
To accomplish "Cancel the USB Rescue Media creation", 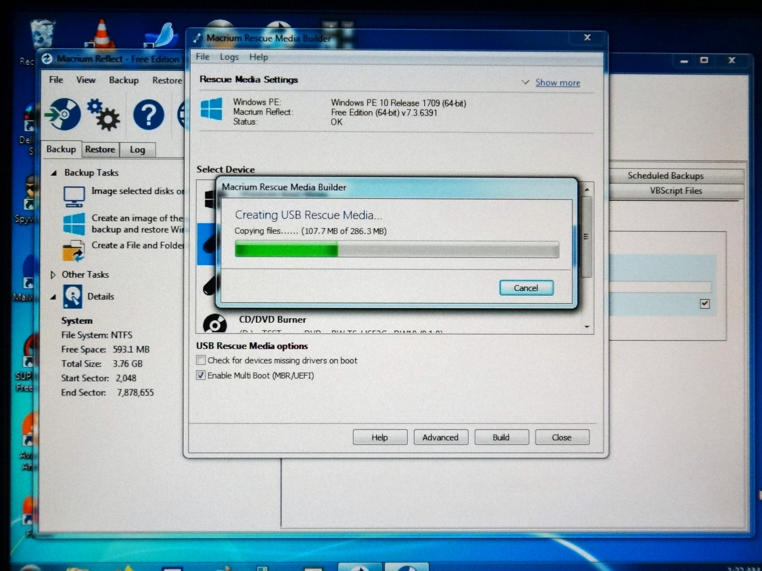I will point(526,288).
